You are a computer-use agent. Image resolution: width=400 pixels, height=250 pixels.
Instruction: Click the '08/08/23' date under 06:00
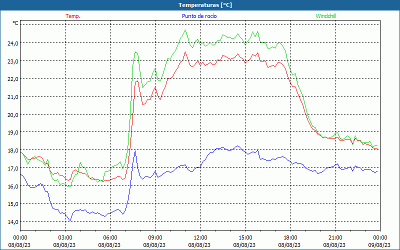tap(109, 245)
